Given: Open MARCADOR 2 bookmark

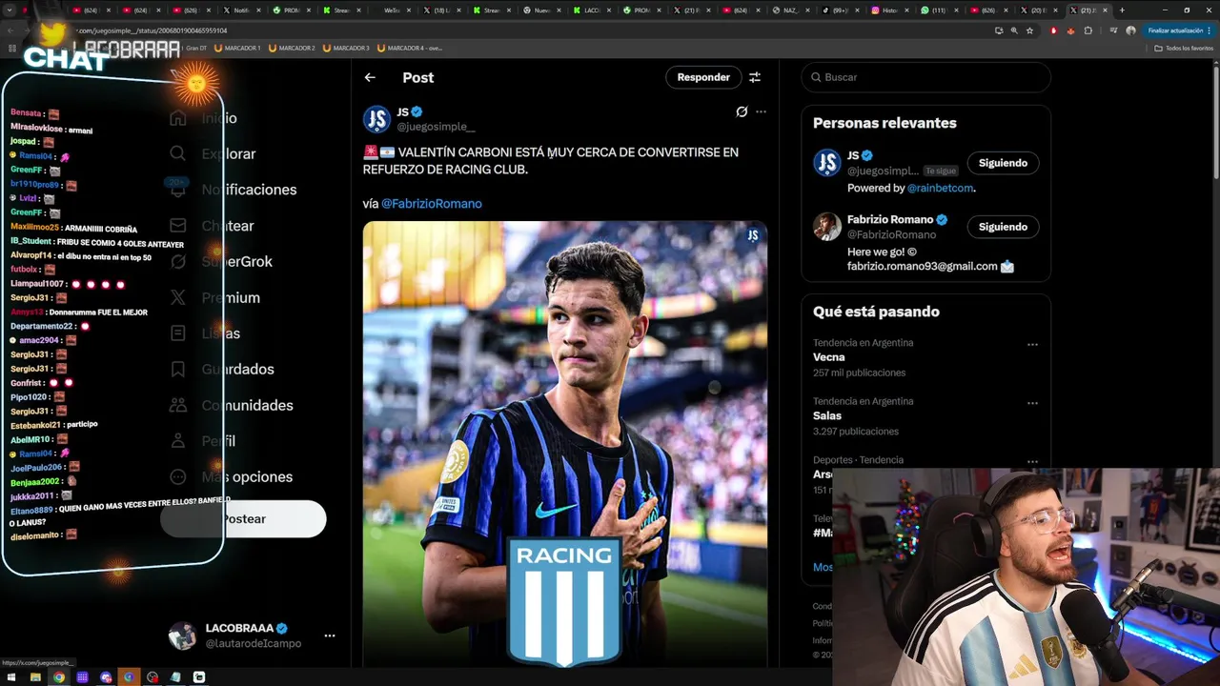Looking at the screenshot, I should coord(292,48).
